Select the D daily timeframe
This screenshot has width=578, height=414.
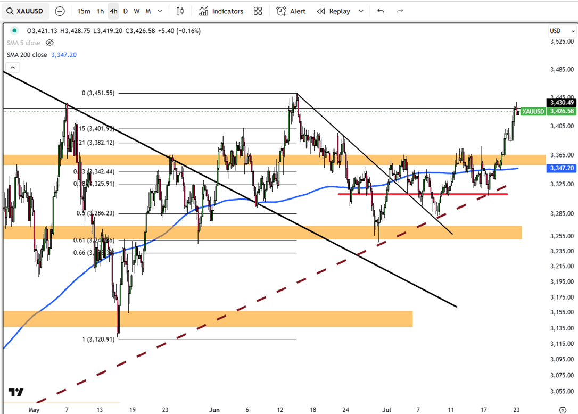(126, 11)
